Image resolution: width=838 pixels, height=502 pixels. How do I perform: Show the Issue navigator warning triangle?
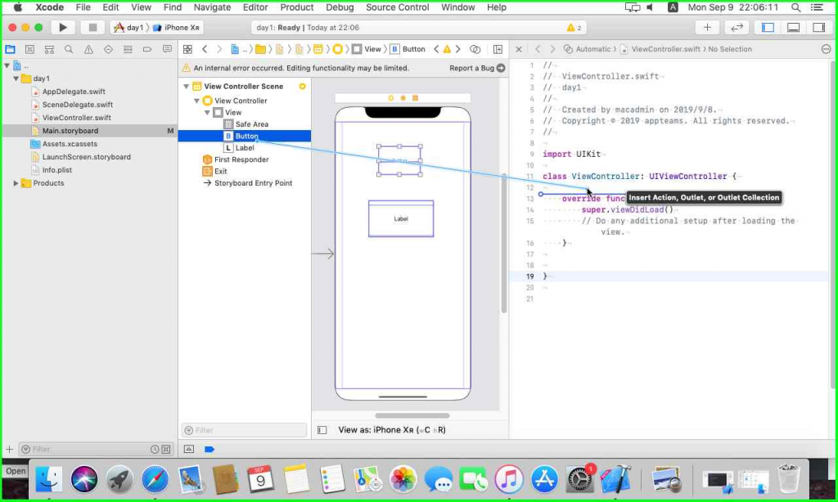coord(88,49)
